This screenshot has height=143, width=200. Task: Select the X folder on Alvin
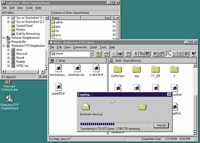(x=174, y=72)
